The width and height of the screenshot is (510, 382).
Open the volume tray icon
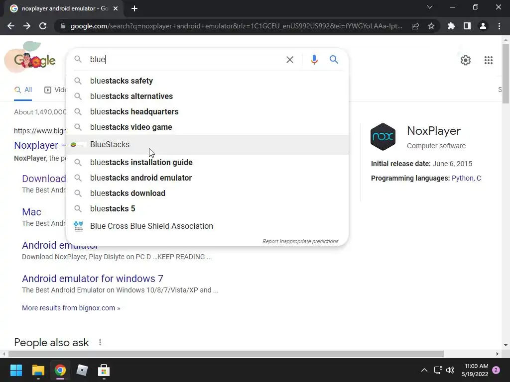coord(450,370)
